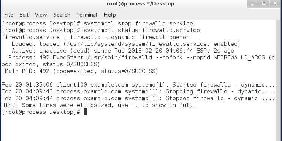
Task: Open the Edit menu
Action: point(24,15)
